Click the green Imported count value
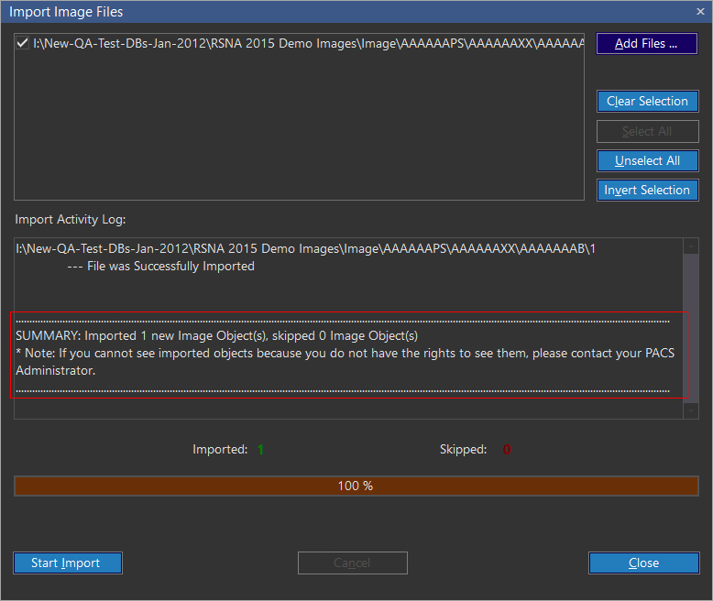Viewport: 713px width, 601px height. click(x=260, y=450)
